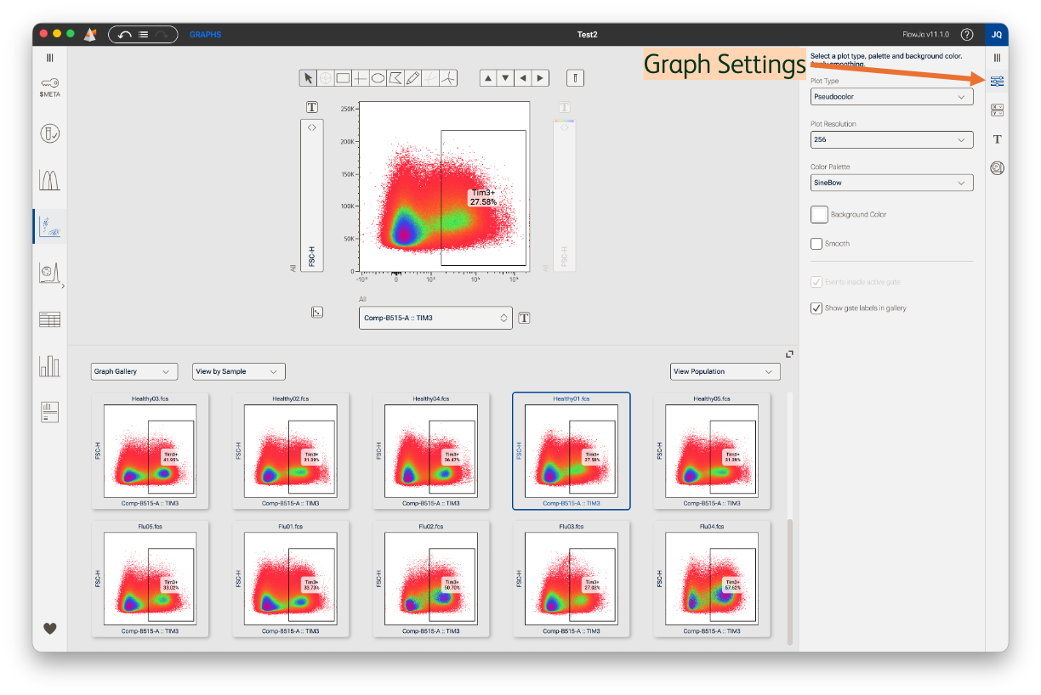Image resolution: width=1041 pixels, height=695 pixels.
Task: Select the ellipse gate tool
Action: point(378,78)
